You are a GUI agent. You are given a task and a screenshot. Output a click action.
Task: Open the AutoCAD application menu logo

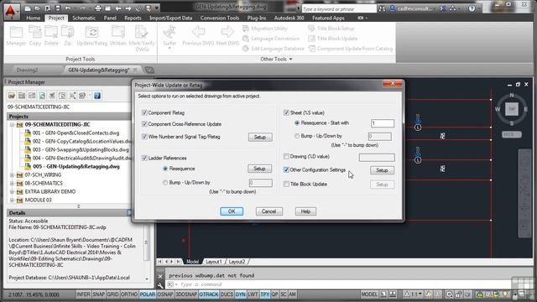(x=11, y=11)
